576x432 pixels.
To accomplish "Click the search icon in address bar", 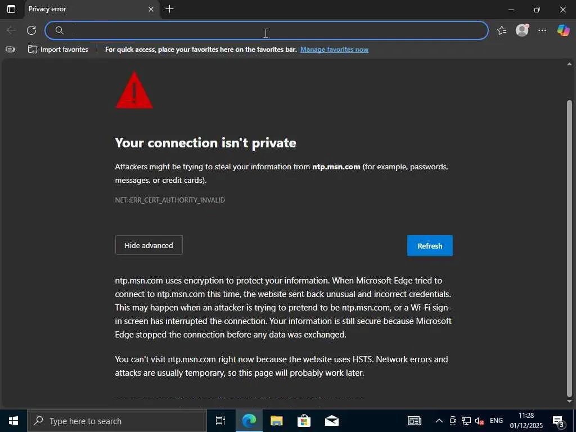I will (59, 30).
